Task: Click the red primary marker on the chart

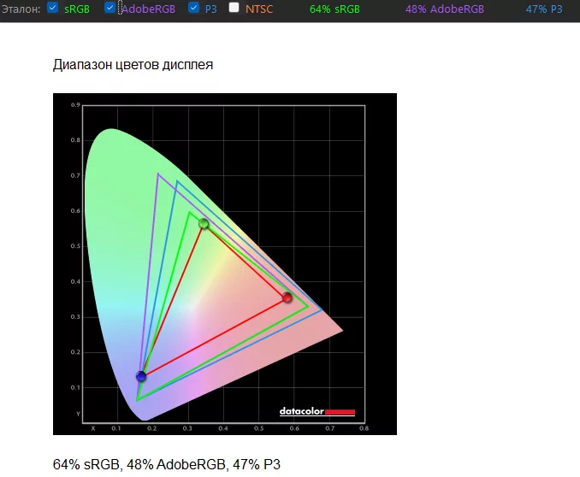Action: click(x=287, y=297)
